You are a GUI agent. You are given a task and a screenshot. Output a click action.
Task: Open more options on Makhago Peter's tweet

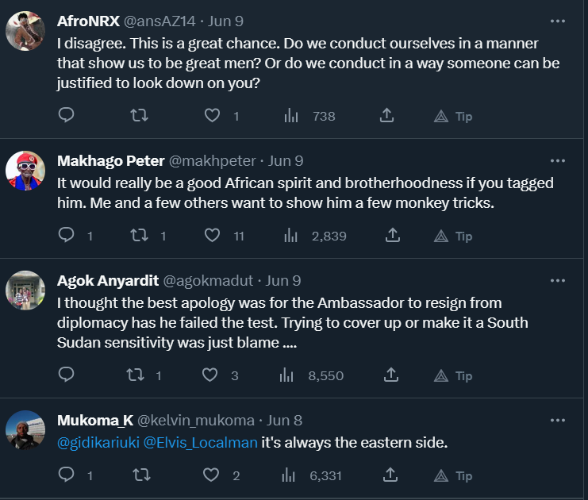click(x=558, y=161)
